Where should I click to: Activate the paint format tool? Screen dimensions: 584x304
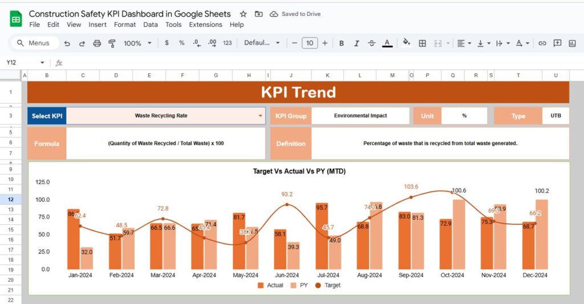[112, 43]
